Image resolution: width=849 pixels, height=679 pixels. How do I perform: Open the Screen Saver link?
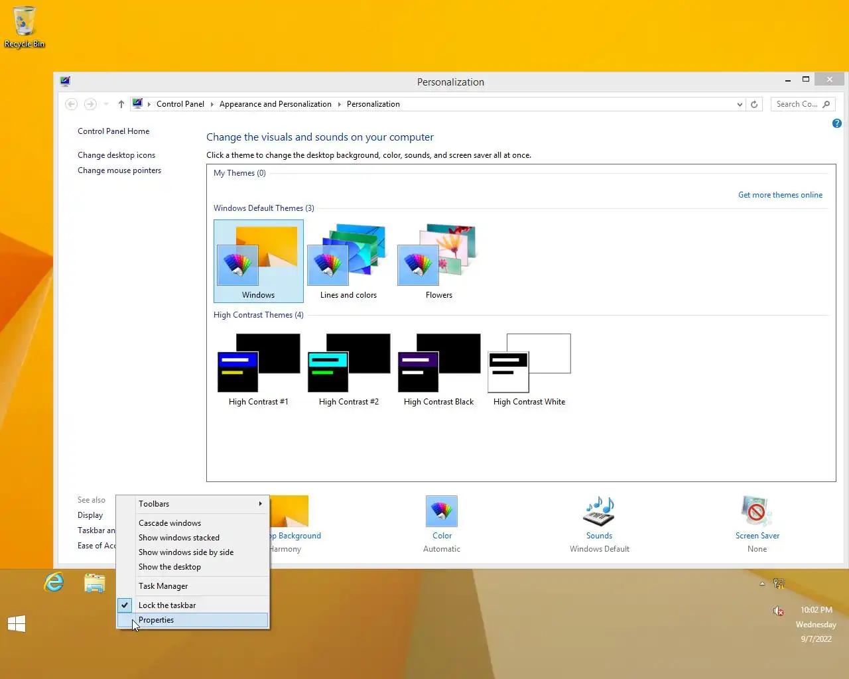click(757, 536)
